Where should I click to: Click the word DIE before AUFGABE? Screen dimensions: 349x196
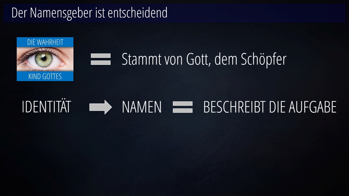[x=277, y=107]
